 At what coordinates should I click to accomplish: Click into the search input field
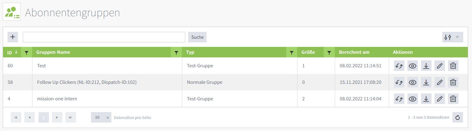[104, 37]
